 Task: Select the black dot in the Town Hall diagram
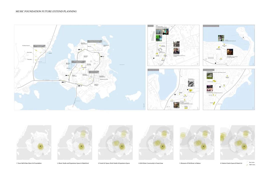point(40,146)
